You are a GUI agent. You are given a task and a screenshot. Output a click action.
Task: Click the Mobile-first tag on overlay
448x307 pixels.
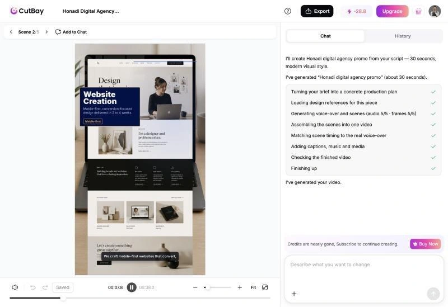click(93, 121)
